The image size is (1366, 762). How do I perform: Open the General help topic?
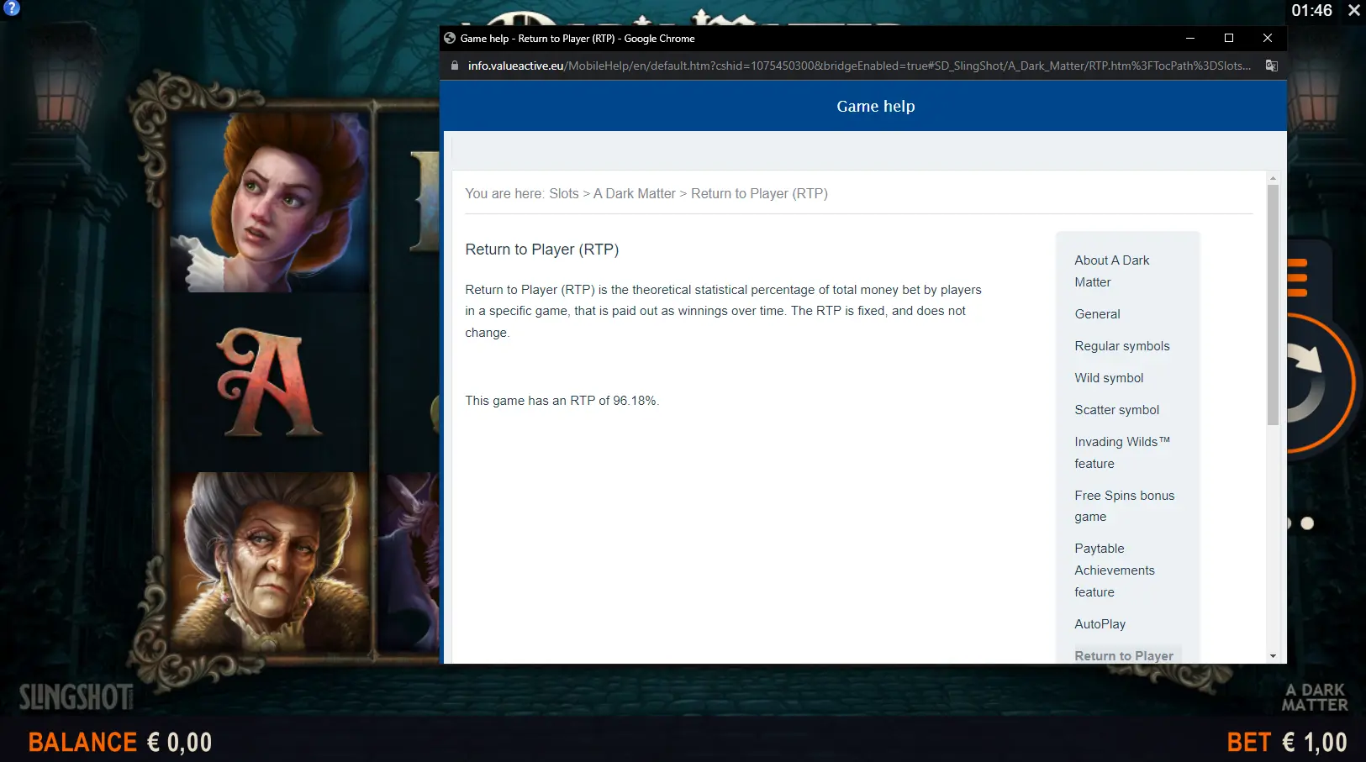coord(1097,314)
